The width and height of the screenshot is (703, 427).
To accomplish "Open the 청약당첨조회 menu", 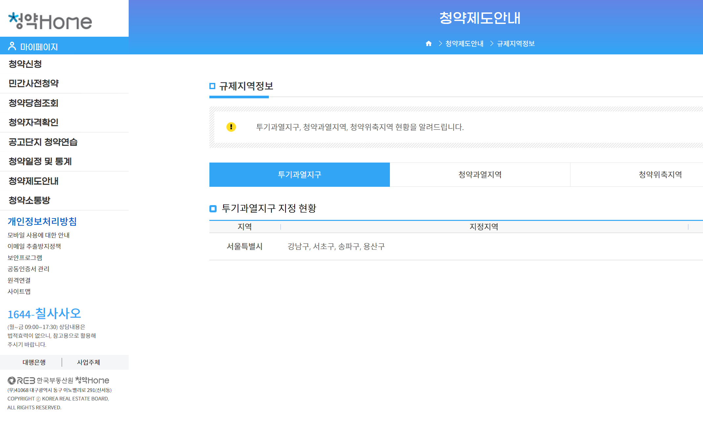I will 33,103.
